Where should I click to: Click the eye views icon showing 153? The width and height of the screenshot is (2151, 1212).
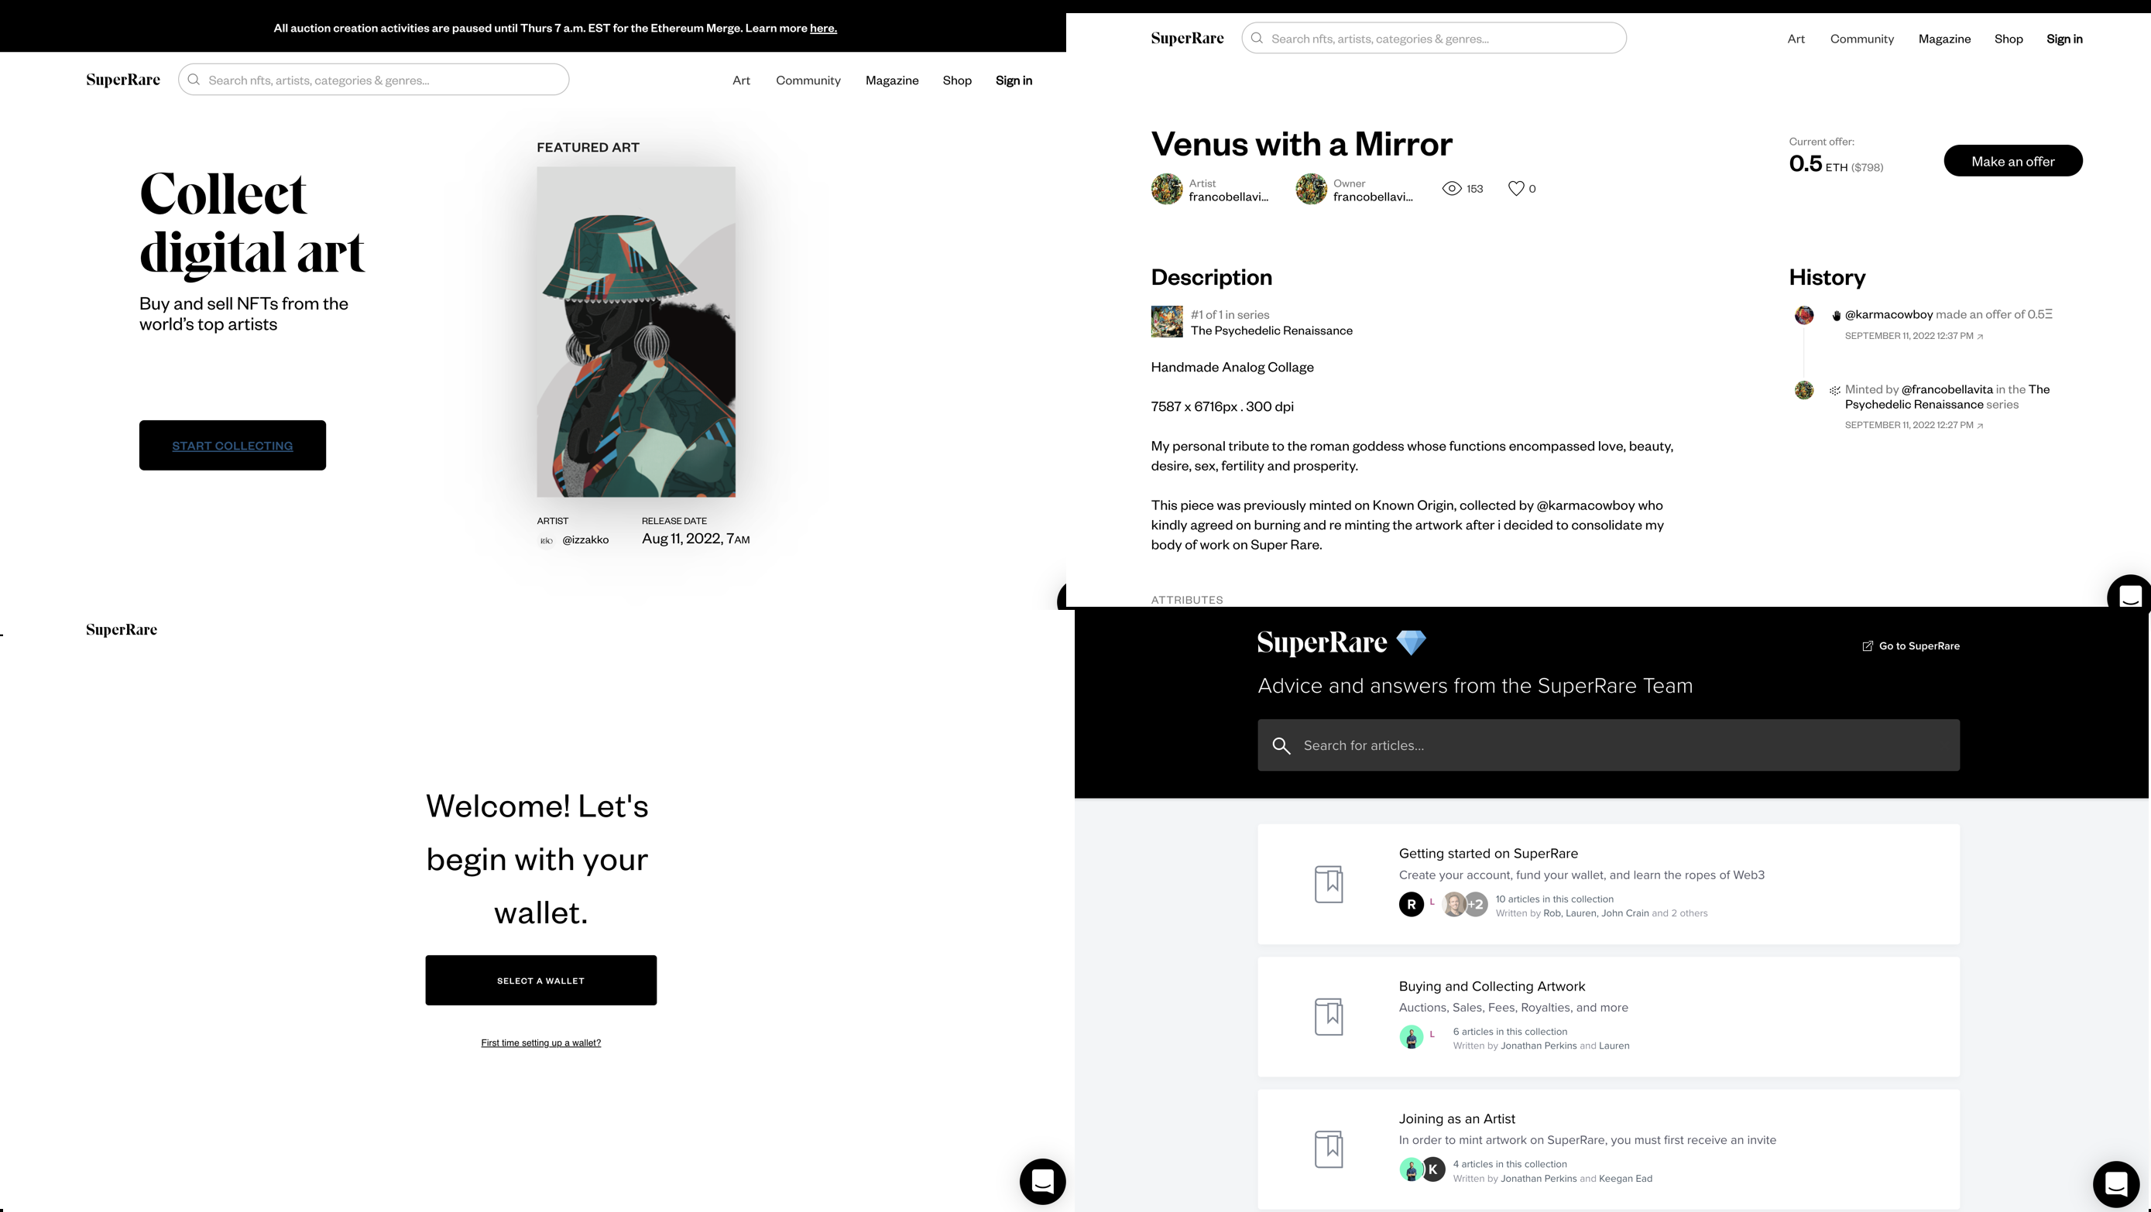pos(1452,189)
